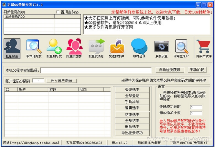Click the 版本:21.9 status entry
This screenshot has width=215, height=147.
coord(120,143)
